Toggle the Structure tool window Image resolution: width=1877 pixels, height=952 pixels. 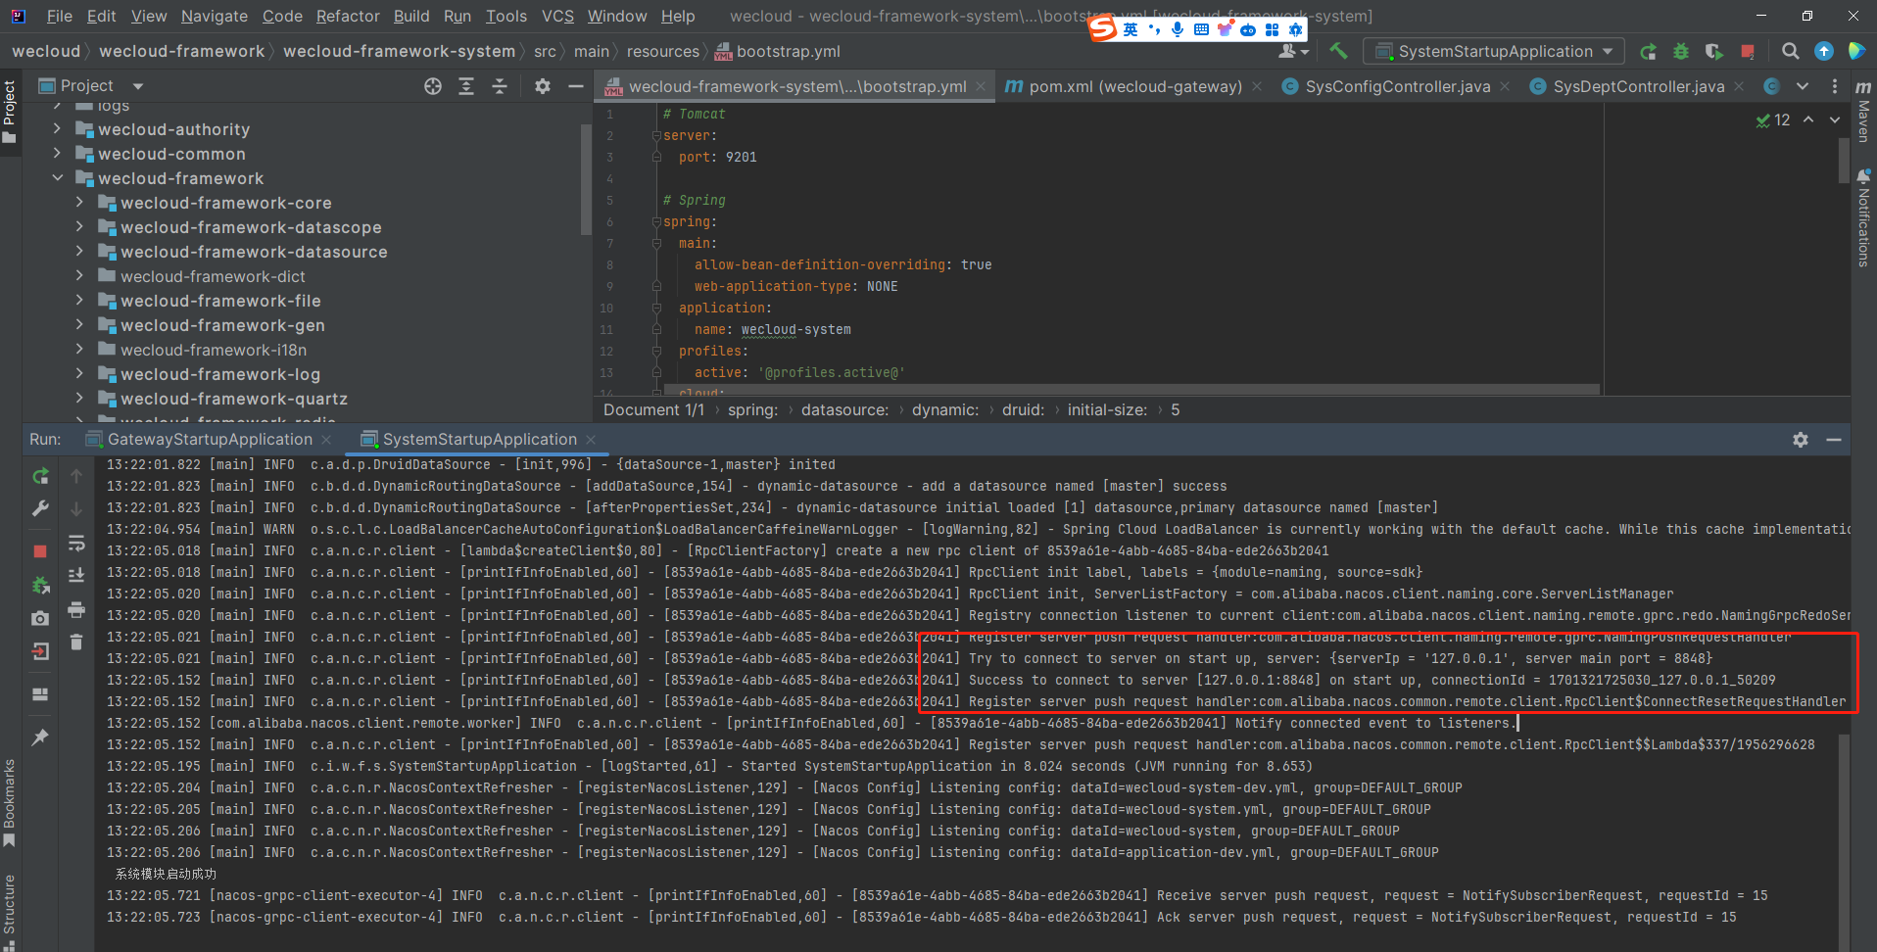[10, 911]
